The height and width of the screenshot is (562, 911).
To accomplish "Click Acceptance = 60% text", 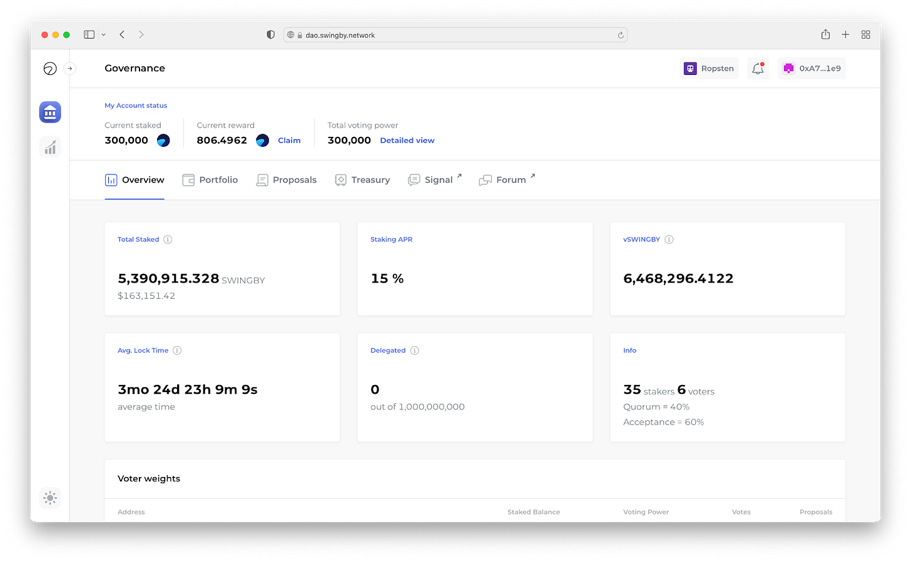I will coord(663,423).
